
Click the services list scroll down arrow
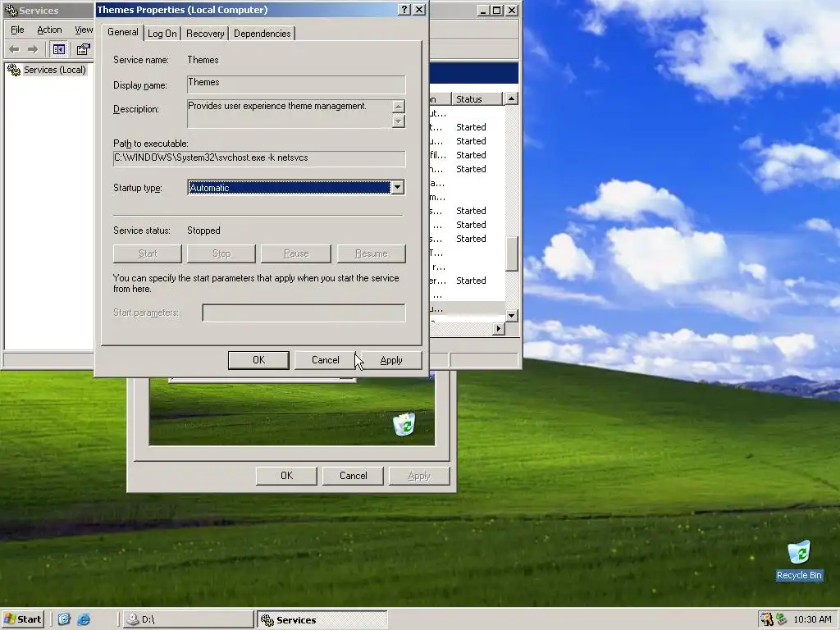coord(512,315)
